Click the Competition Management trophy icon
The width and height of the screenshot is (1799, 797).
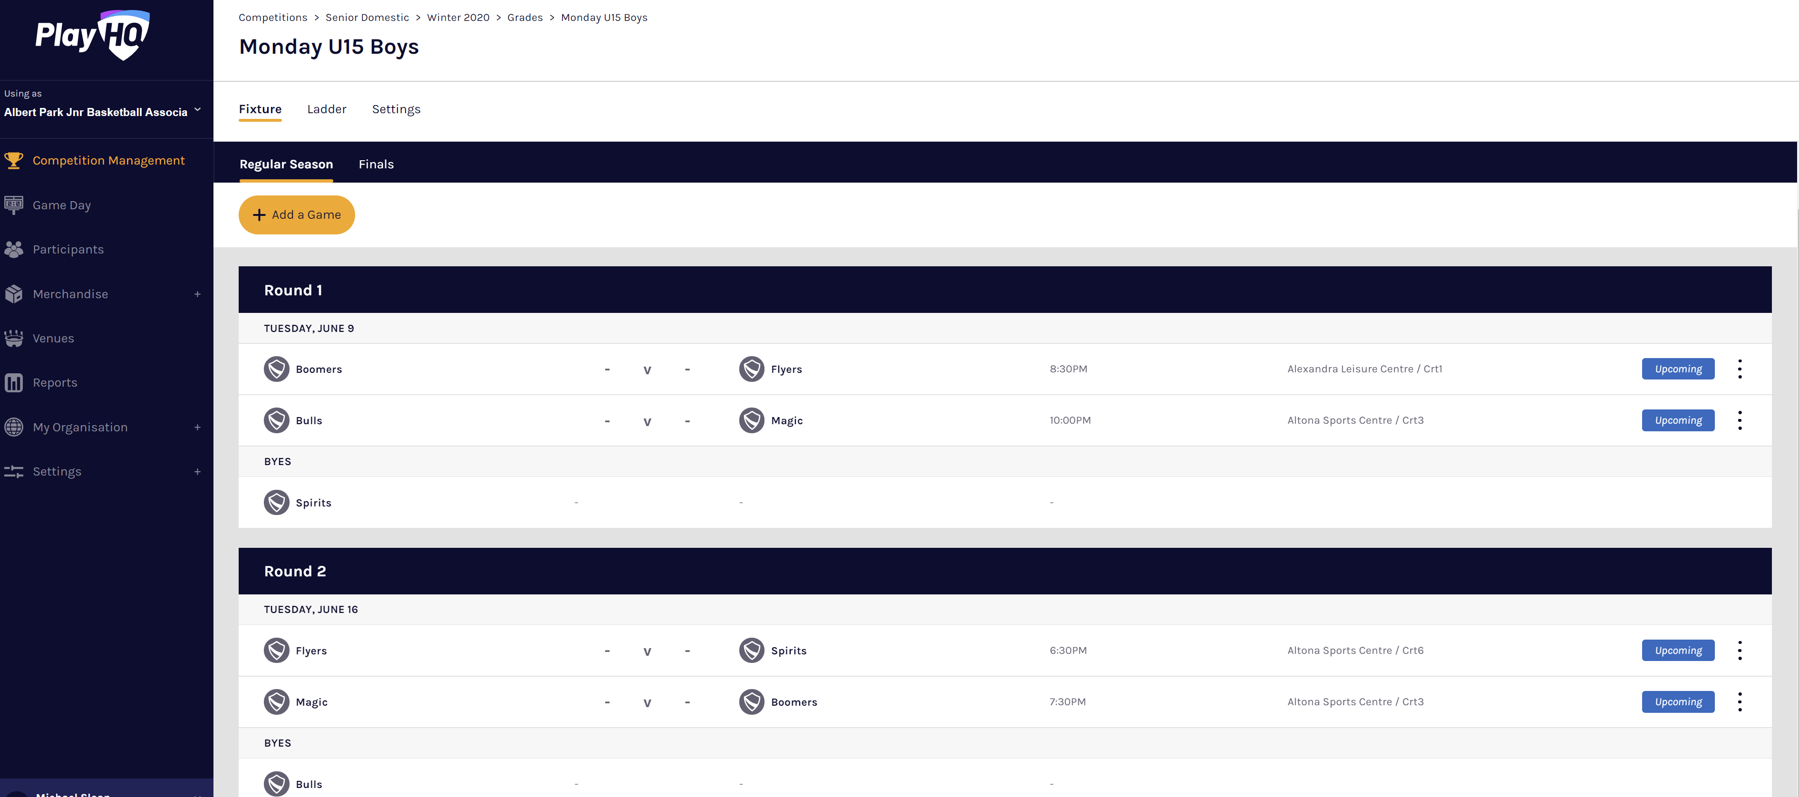click(14, 161)
